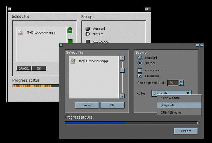
Task: Click the OK button in the back window
Action: 39,68
